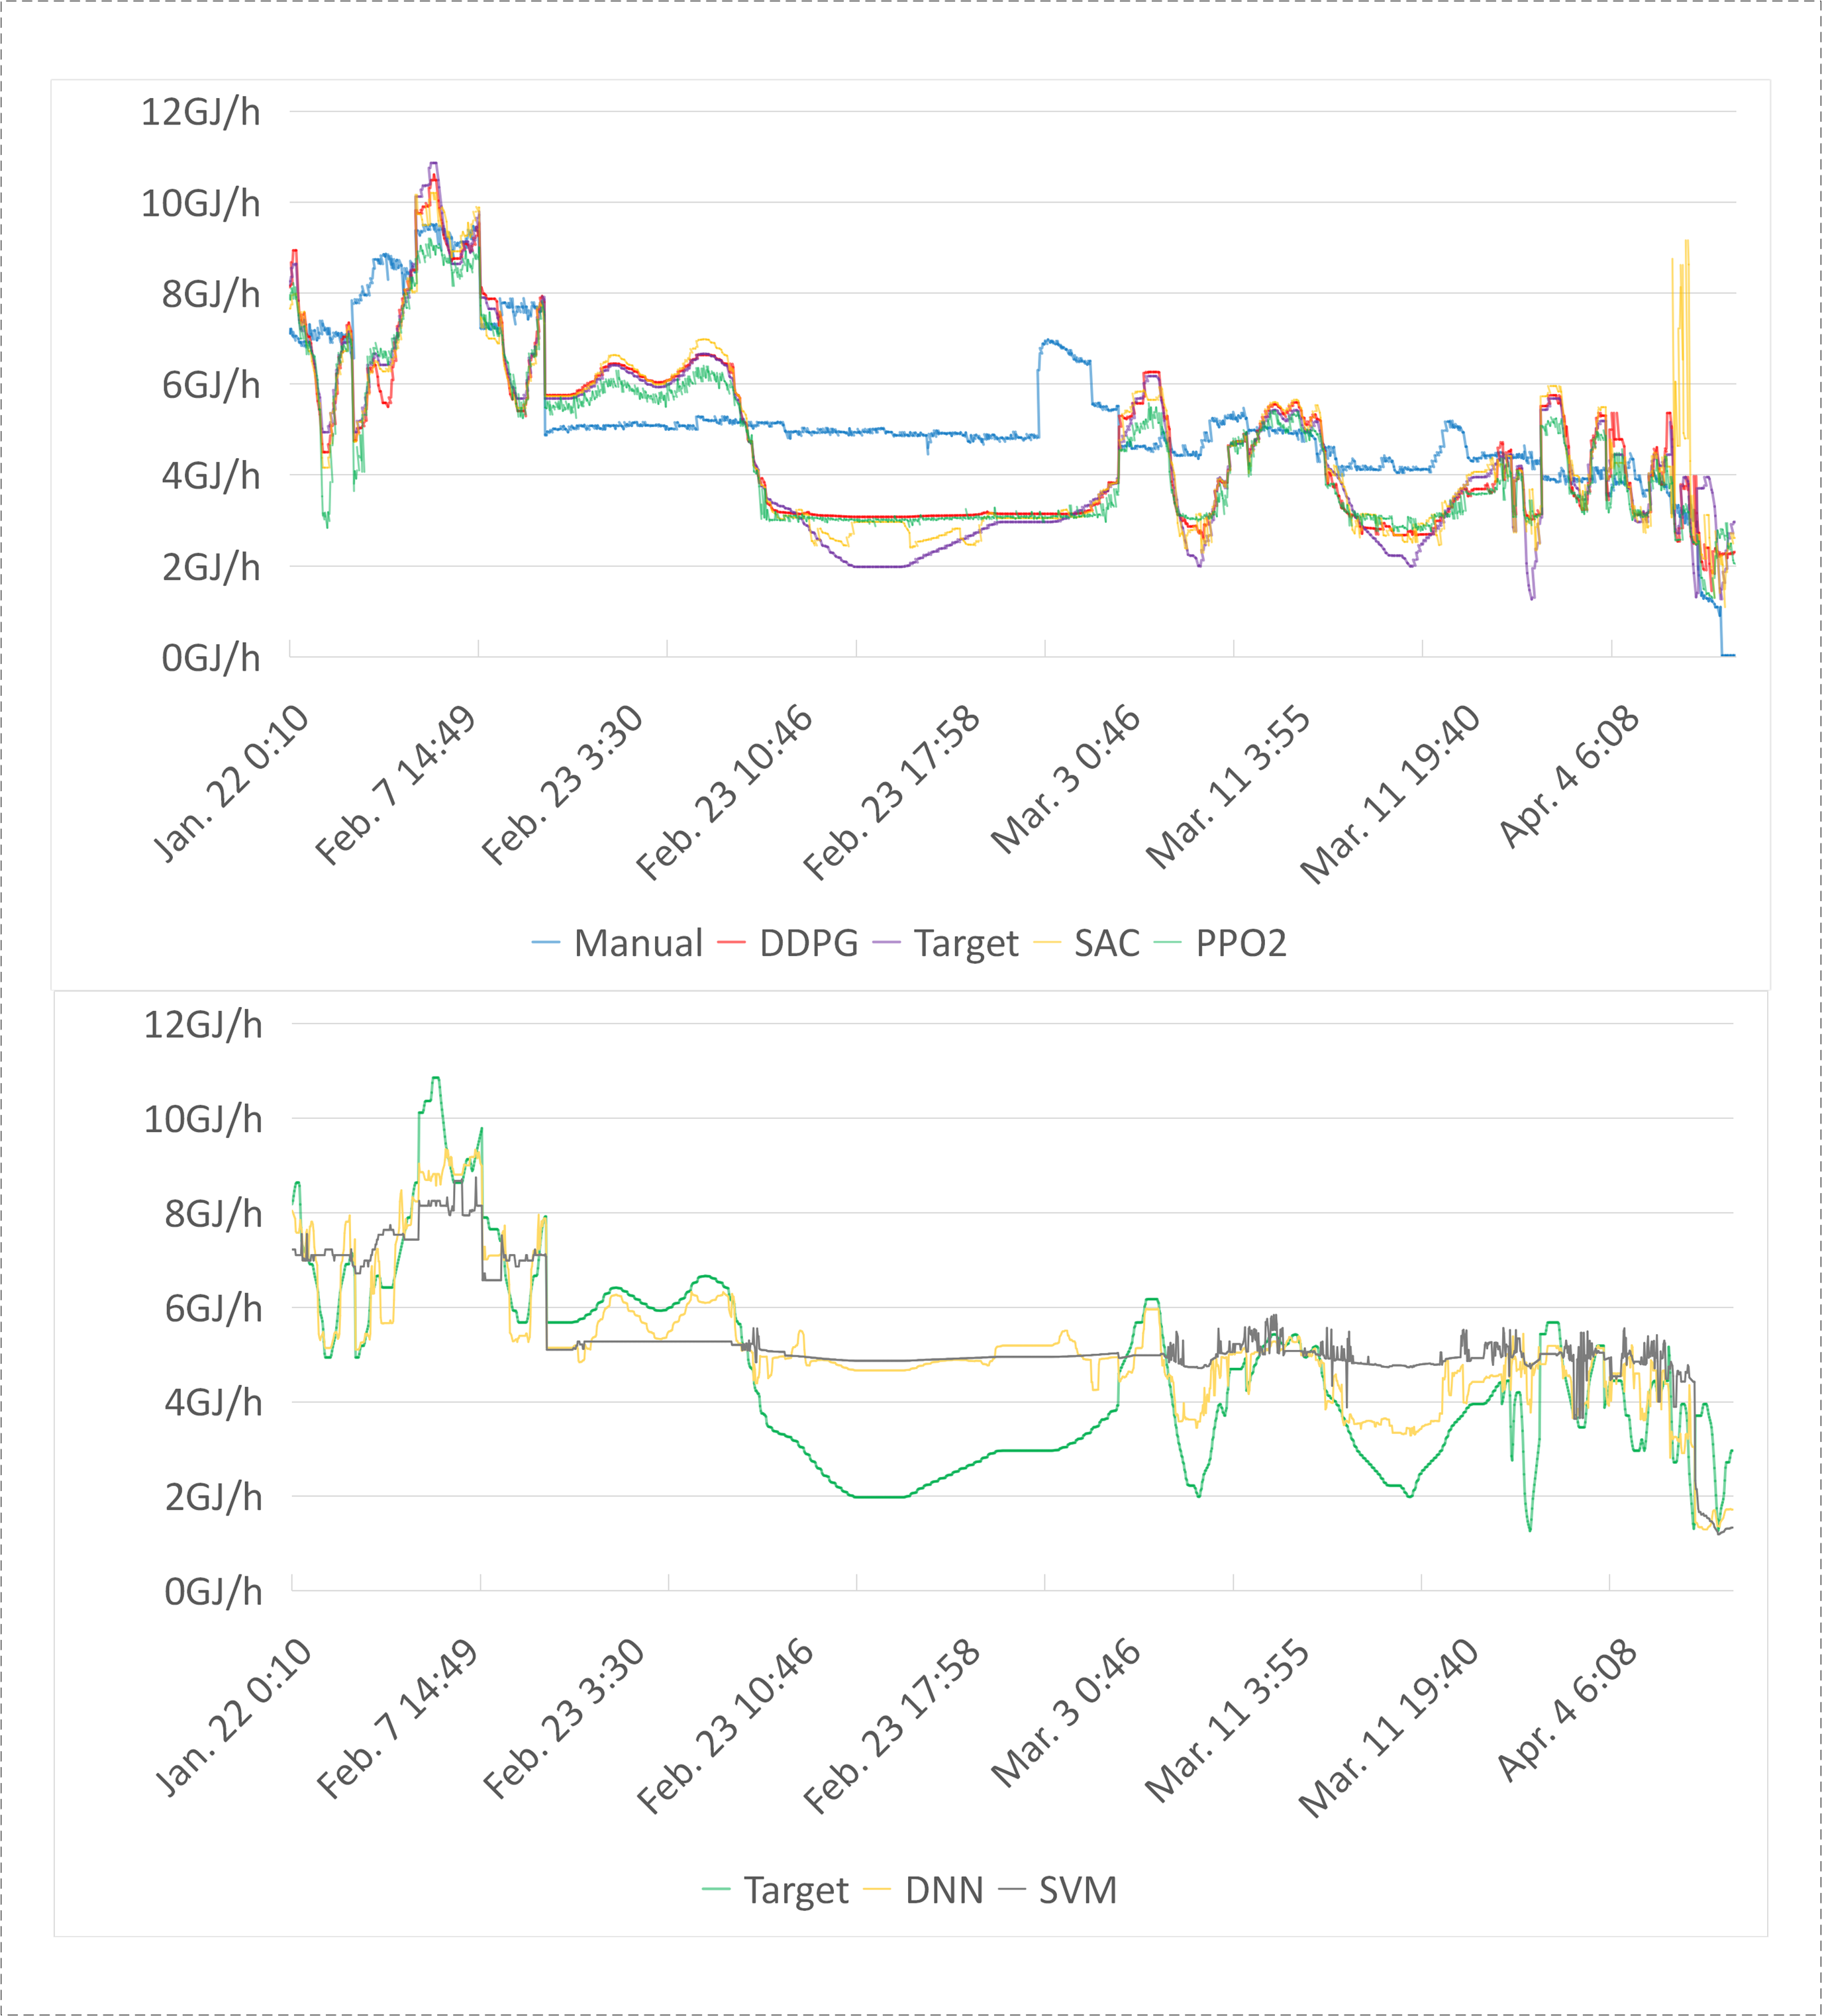The width and height of the screenshot is (1822, 2016).
Task: Click the Jan. 22 0:10 label in top chart
Action: point(231,783)
